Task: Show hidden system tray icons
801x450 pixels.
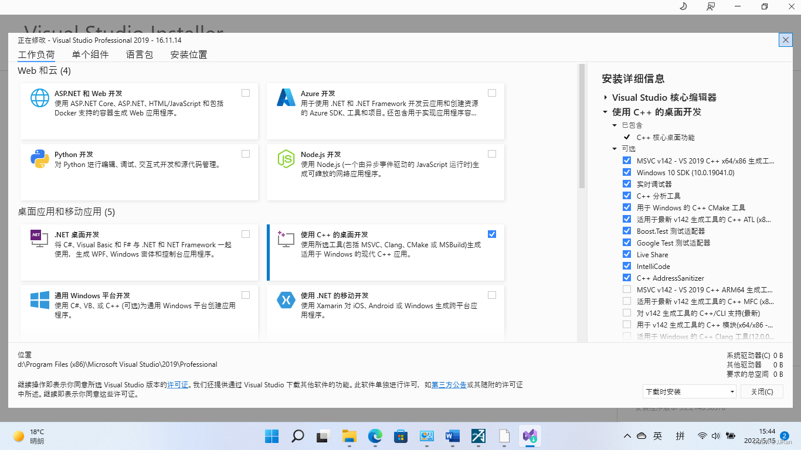Action: 627,436
